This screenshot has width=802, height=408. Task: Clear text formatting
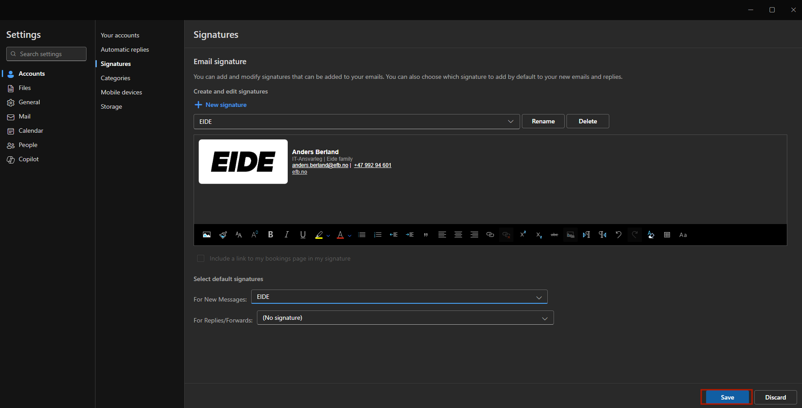[x=651, y=235]
